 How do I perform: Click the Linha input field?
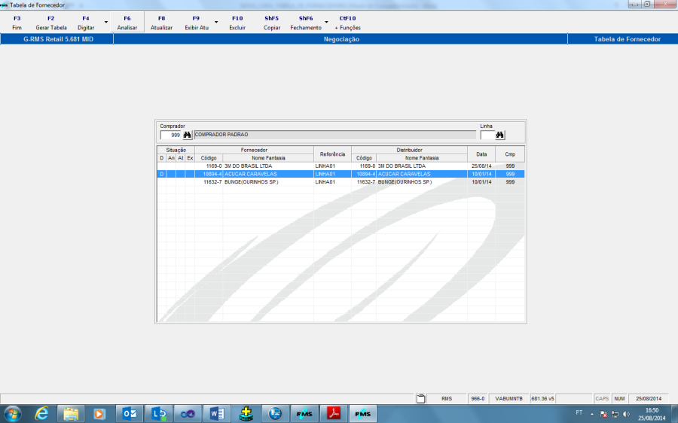click(487, 135)
